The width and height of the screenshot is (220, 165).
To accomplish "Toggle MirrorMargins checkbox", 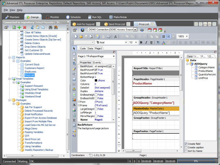I will [96, 116].
